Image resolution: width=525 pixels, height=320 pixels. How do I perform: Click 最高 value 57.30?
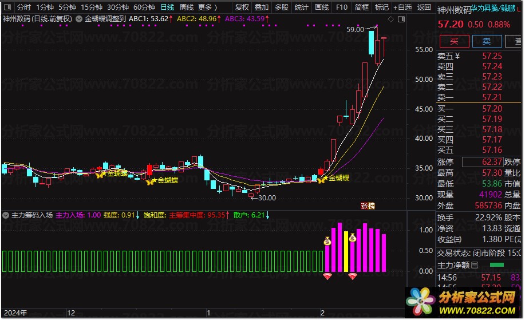click(x=492, y=173)
